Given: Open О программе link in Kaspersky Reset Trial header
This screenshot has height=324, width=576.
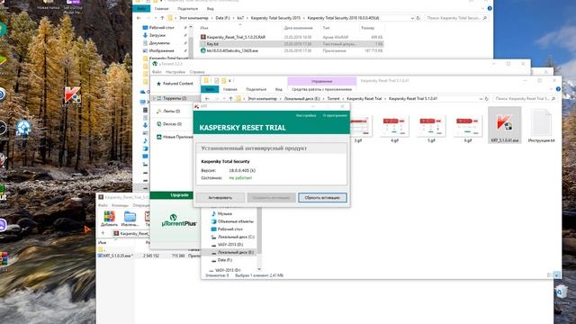Looking at the screenshot, I should tap(335, 115).
